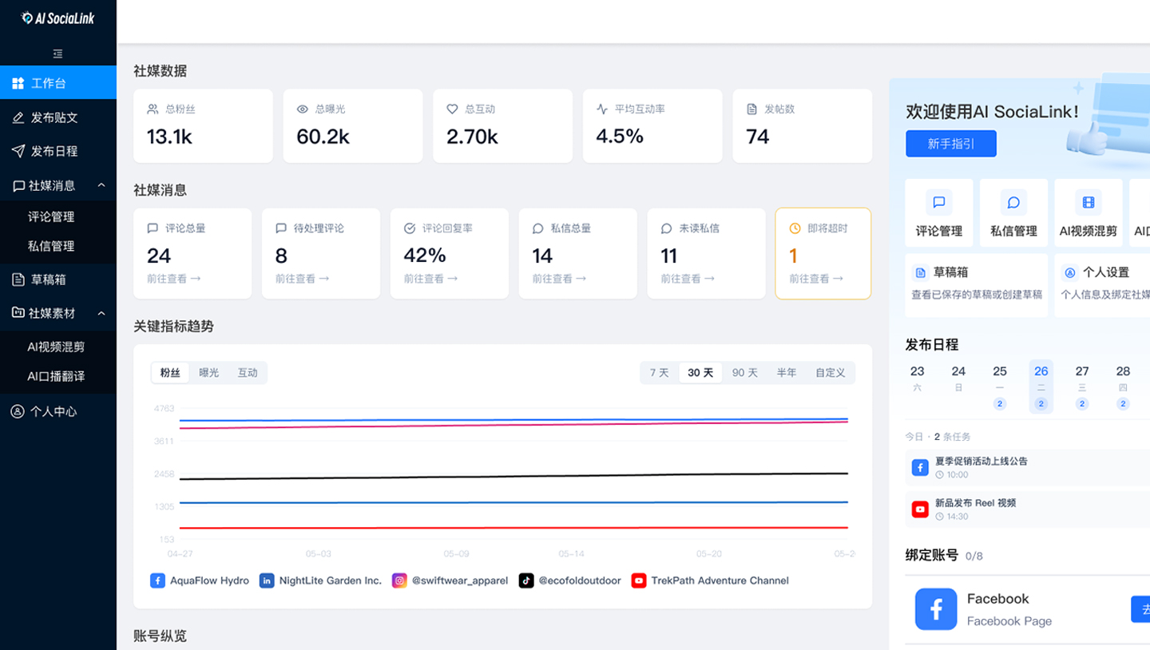The width and height of the screenshot is (1150, 650).
Task: Collapse the 社媒素材 sidebar group
Action: [101, 313]
